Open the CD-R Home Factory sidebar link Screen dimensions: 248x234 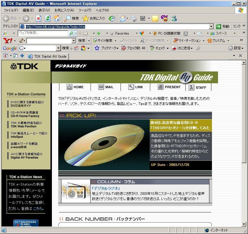25,114
